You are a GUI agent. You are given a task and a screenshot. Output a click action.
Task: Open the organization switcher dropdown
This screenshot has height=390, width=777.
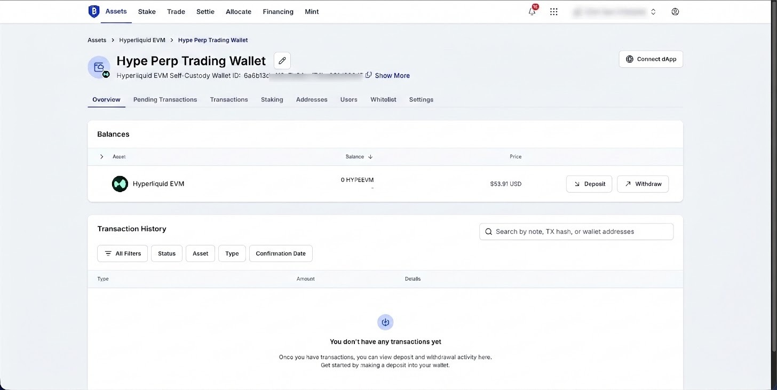tap(615, 12)
